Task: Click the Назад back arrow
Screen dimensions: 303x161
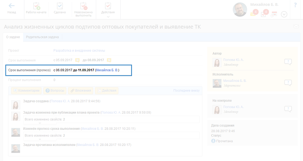Action: (x=11, y=8)
